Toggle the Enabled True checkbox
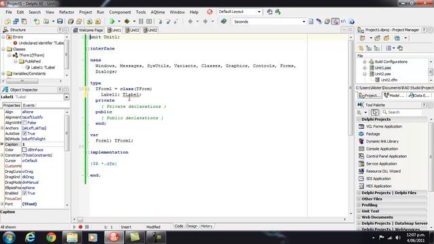Image resolution: width=434 pixels, height=244 pixels. (24, 193)
